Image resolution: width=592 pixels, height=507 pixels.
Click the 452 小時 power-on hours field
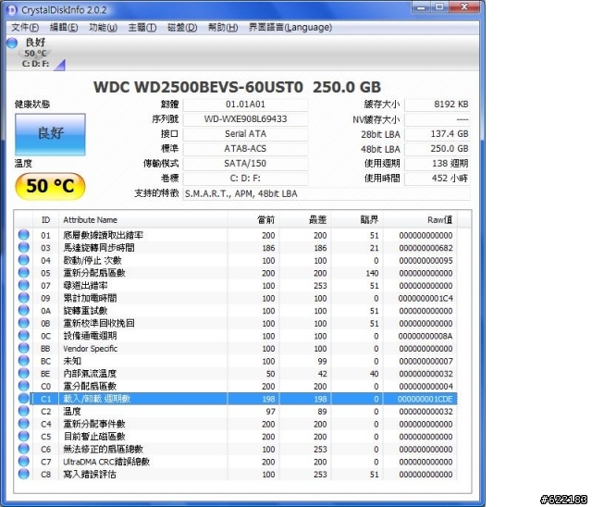point(438,179)
